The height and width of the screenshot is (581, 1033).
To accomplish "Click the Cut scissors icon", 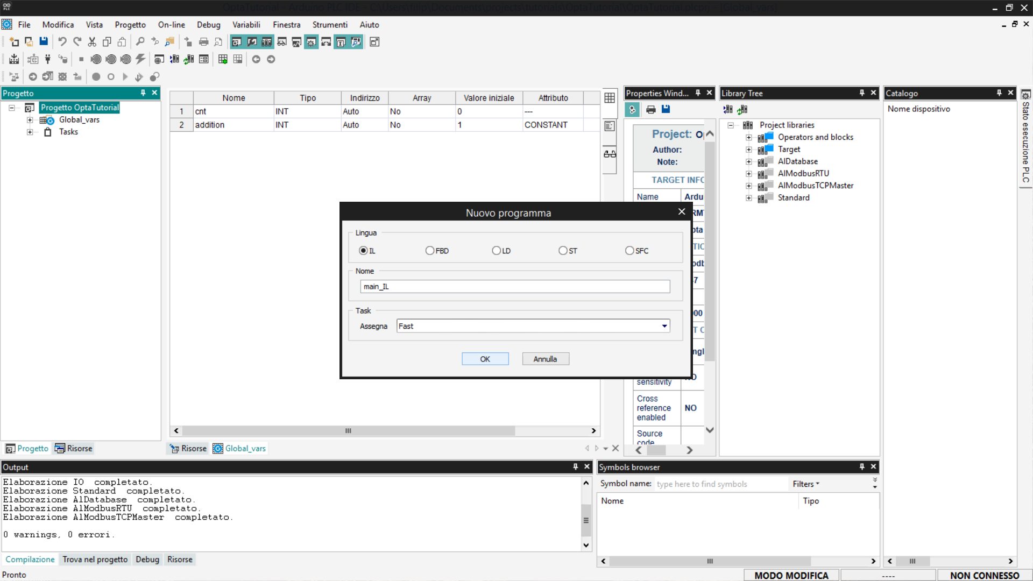I will coord(92,41).
